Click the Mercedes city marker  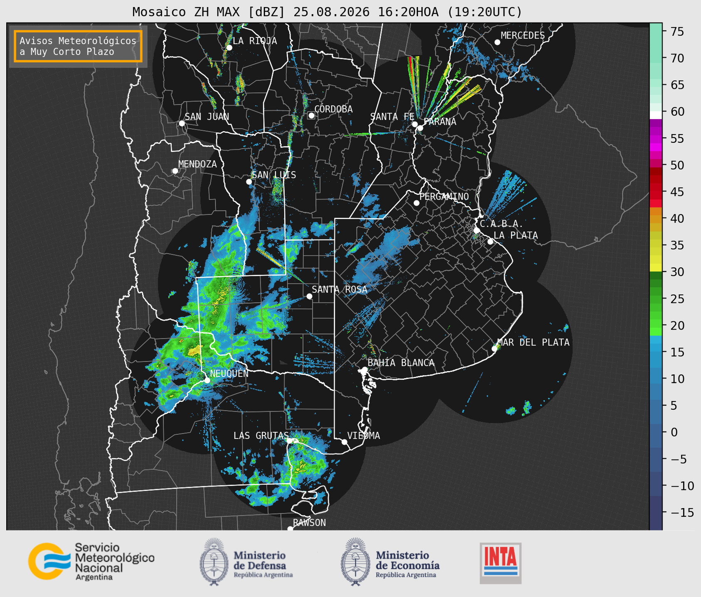497,42
